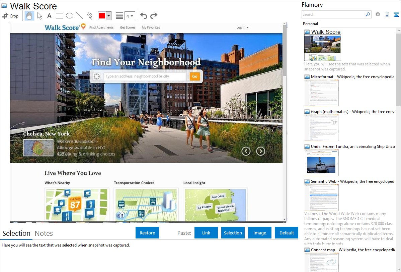Undo the last annotation
The width and height of the screenshot is (401, 272).
point(144,16)
